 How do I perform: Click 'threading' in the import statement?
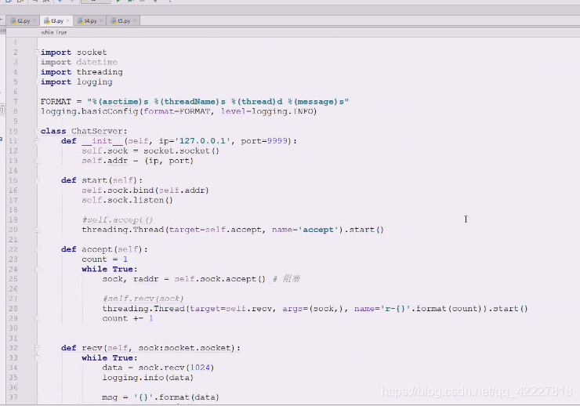100,72
